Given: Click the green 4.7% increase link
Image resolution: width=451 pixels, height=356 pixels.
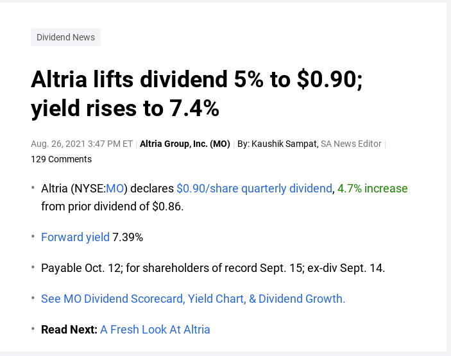Looking at the screenshot, I should click(373, 189).
